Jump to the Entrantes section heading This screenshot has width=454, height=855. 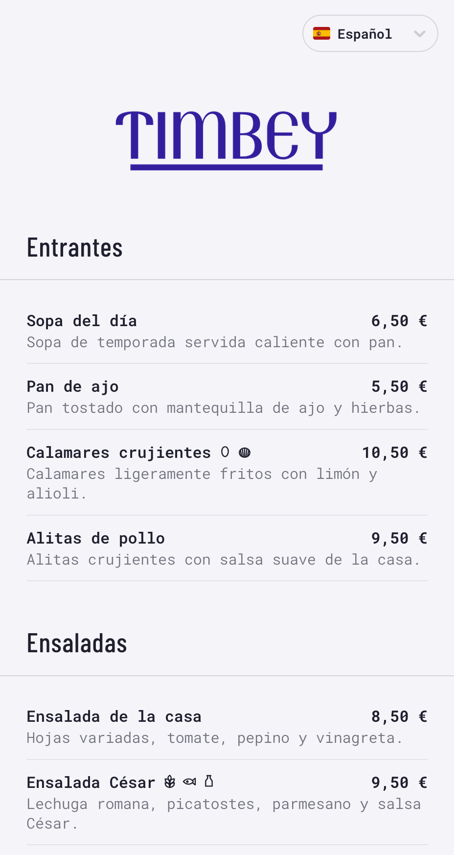pyautogui.click(x=75, y=248)
